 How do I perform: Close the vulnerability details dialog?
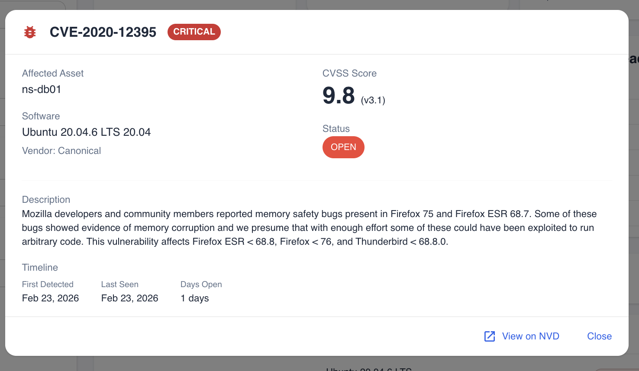(599, 336)
